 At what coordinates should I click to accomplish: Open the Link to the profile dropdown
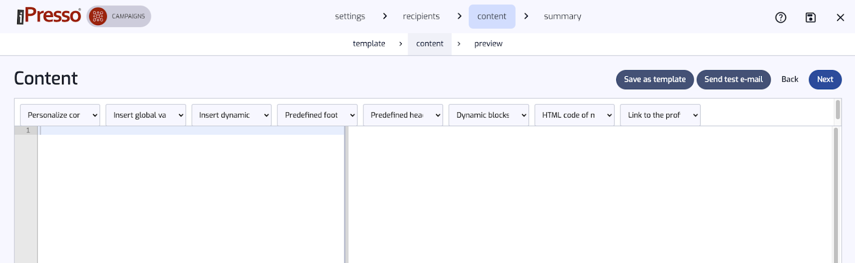click(x=660, y=115)
